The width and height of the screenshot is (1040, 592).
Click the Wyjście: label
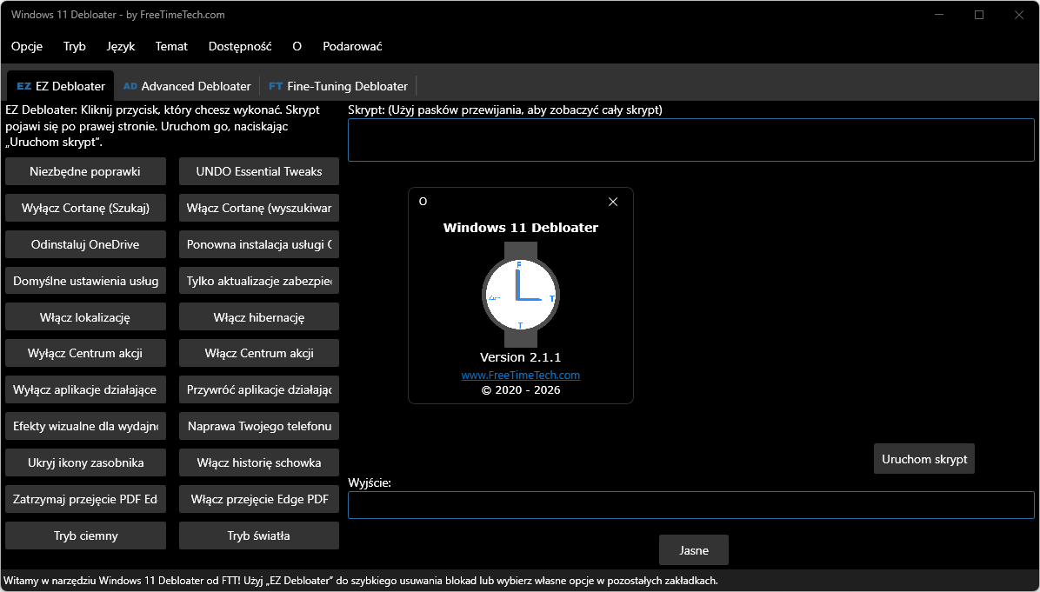[370, 482]
